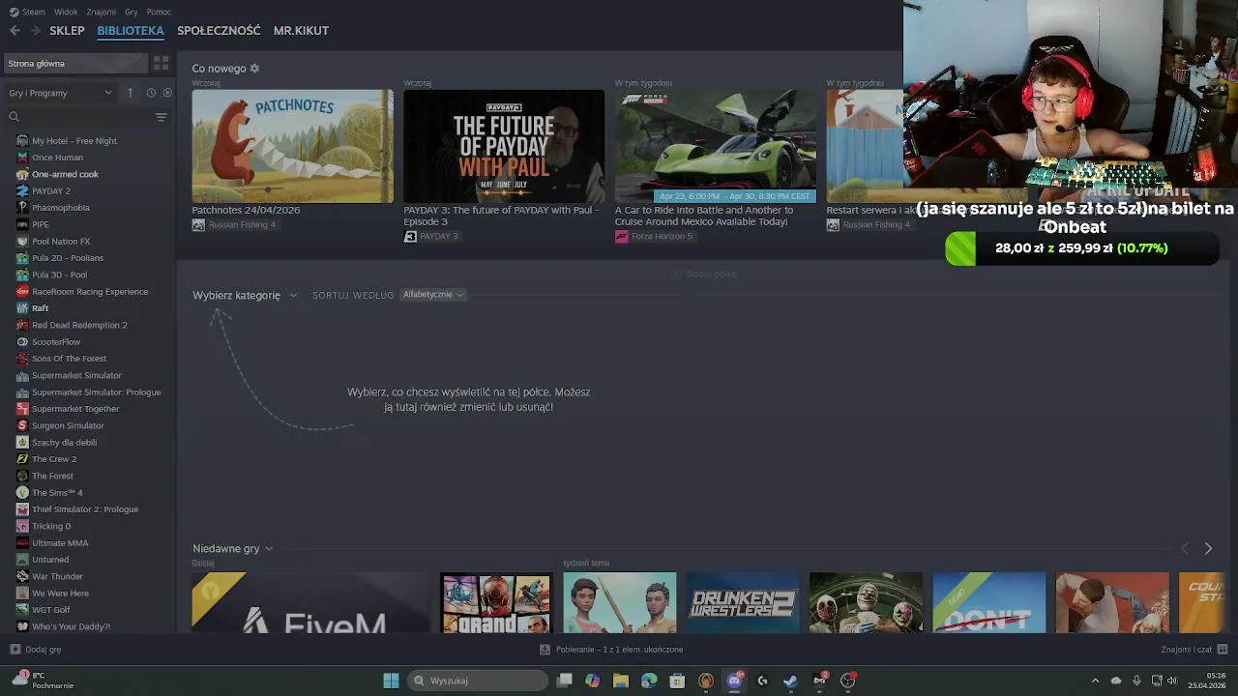
Task: Open the Gry menu
Action: coord(131,12)
